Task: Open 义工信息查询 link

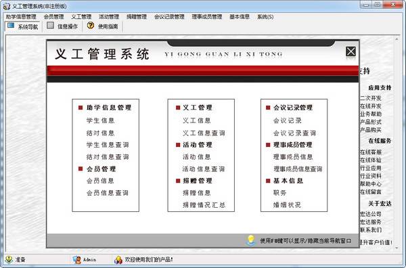Action: click(x=204, y=133)
